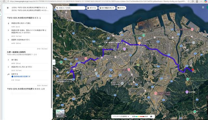This screenshot has height=120, width=208.
Task: Select the EV 充電スタンド filter chip
Action: (107, 8)
